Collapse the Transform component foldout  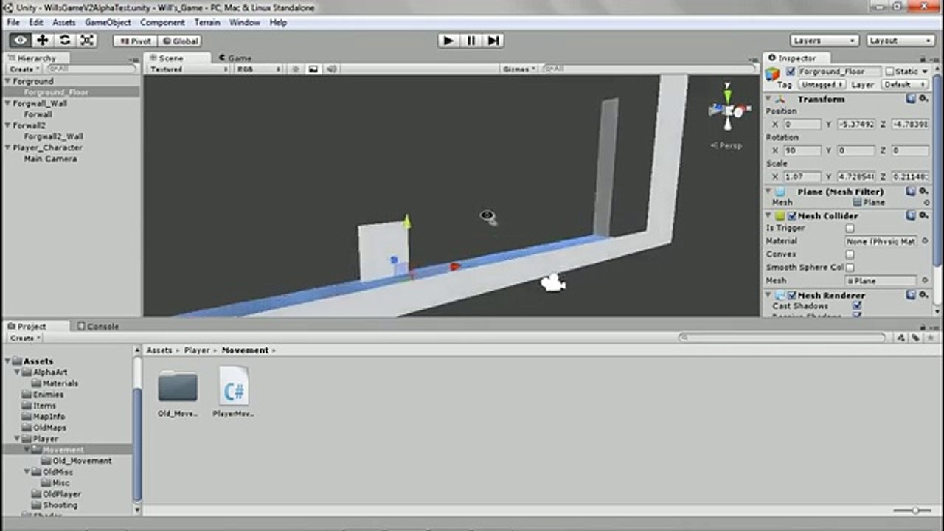pos(768,99)
